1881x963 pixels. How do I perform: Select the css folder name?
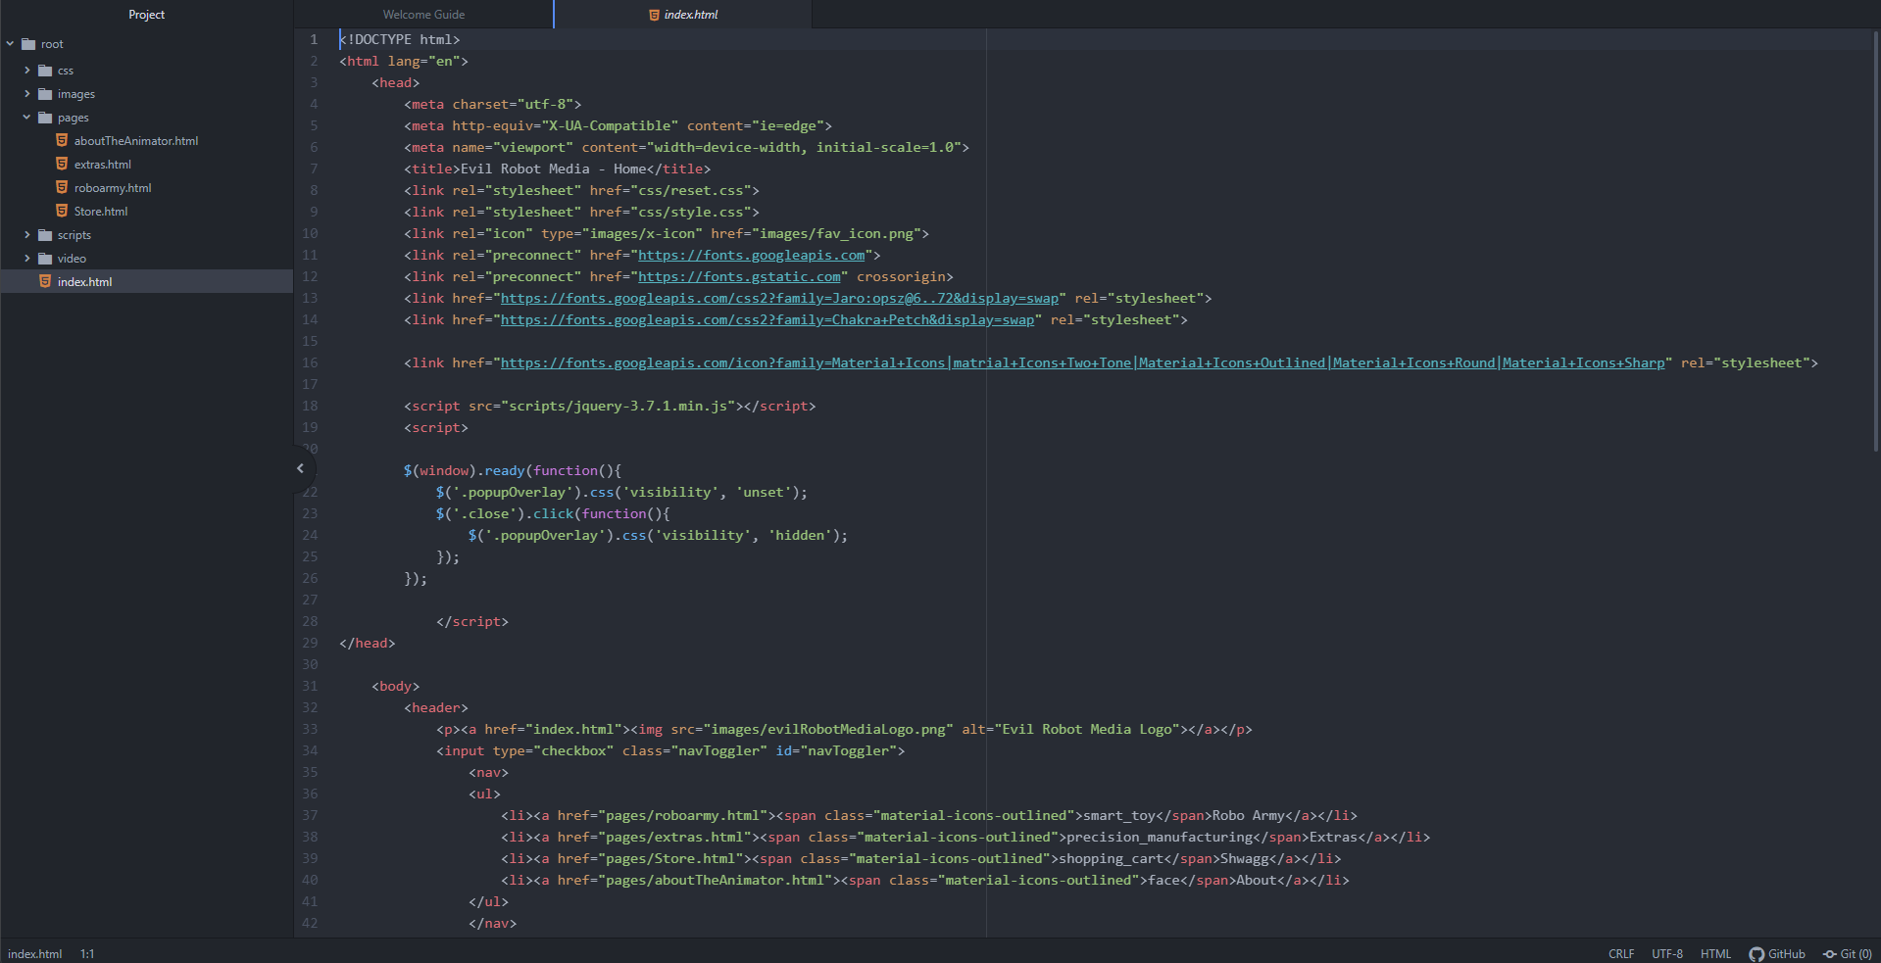click(x=66, y=71)
